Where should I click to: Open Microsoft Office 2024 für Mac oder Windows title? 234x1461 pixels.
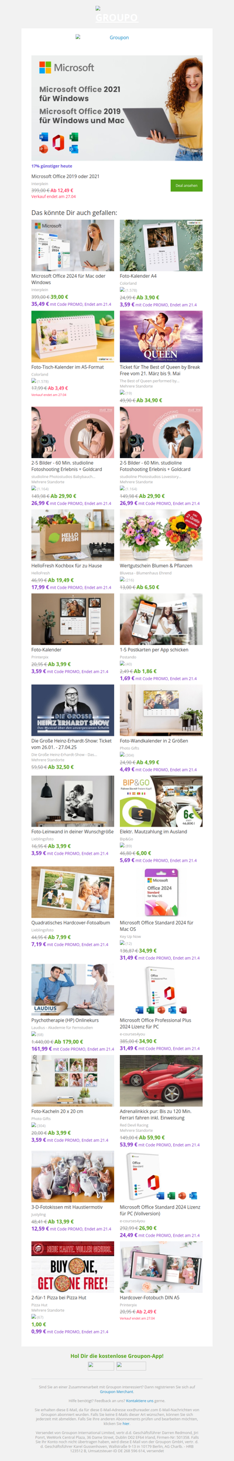68,279
